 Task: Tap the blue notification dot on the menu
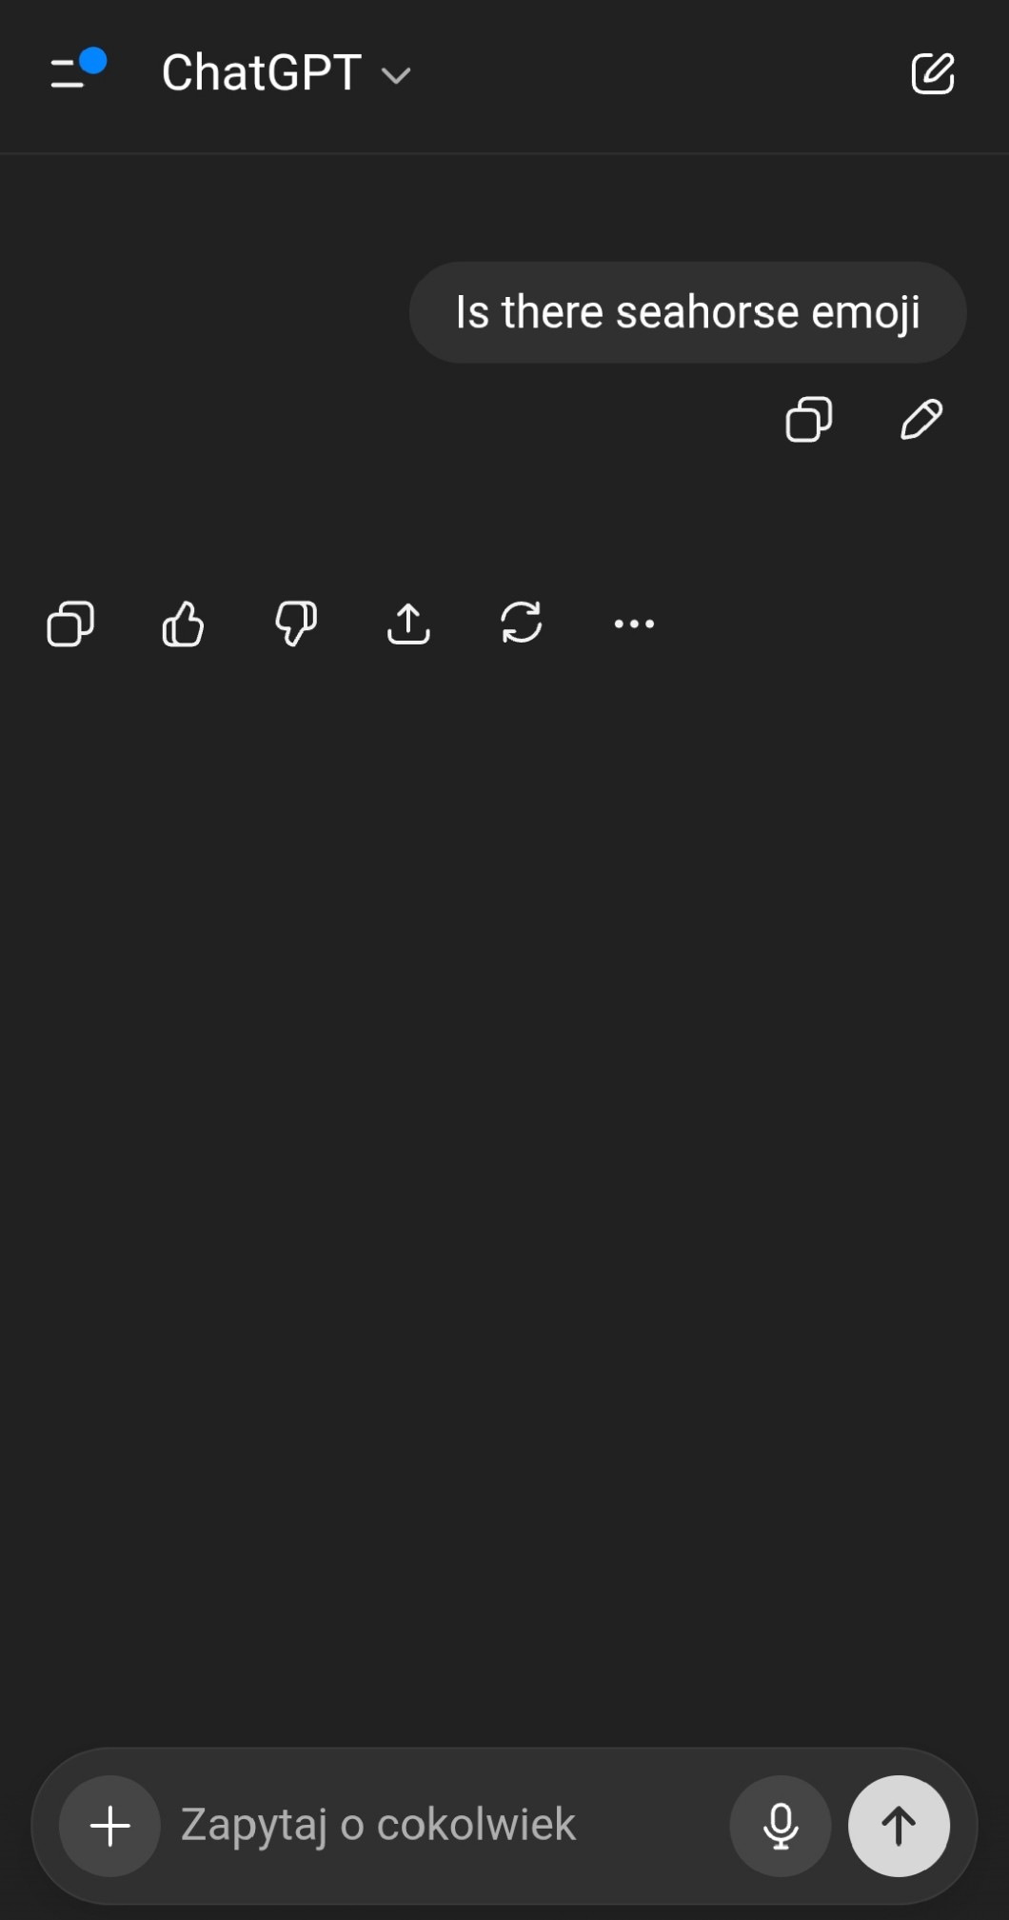[93, 61]
